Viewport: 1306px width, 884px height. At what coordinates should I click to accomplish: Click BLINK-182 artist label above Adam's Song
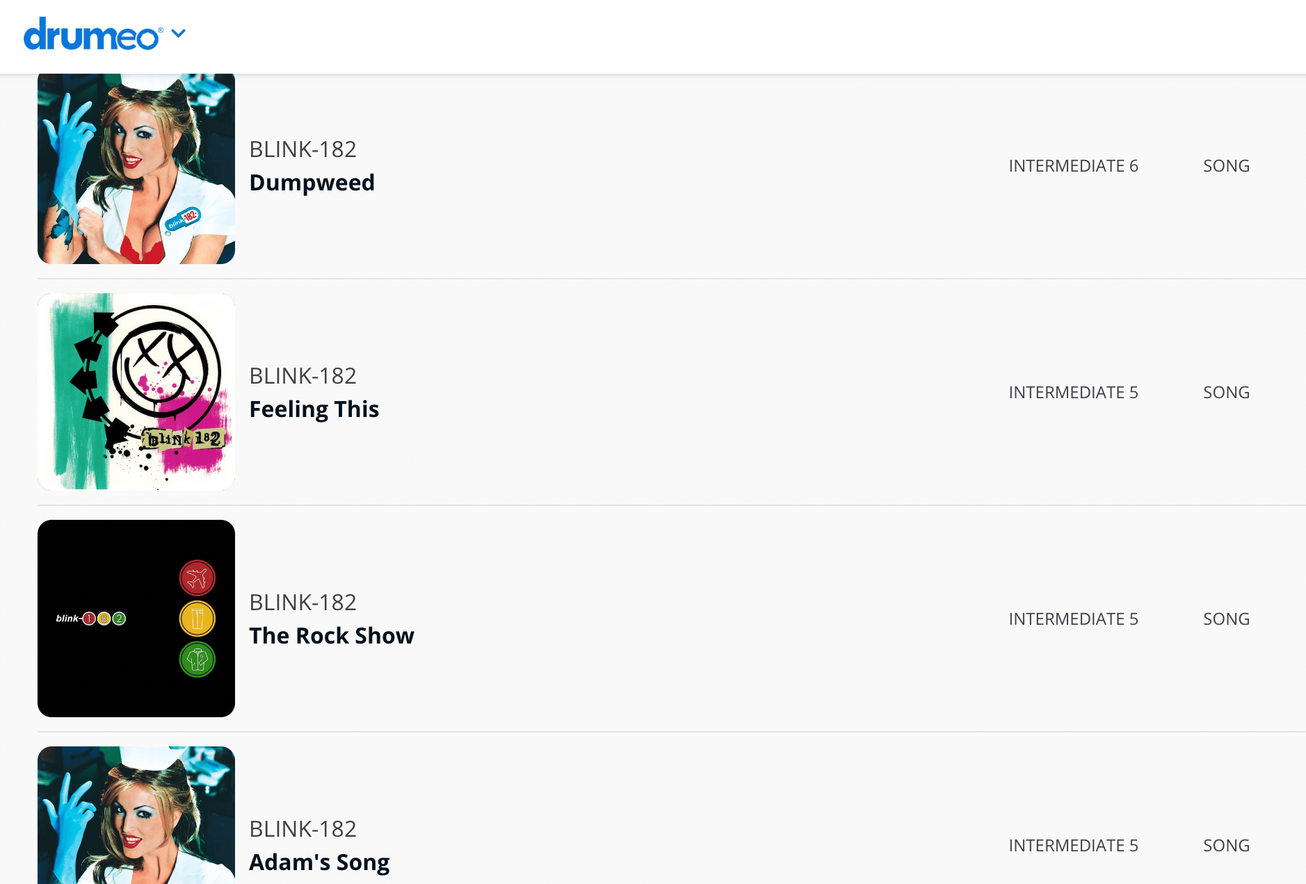coord(303,829)
